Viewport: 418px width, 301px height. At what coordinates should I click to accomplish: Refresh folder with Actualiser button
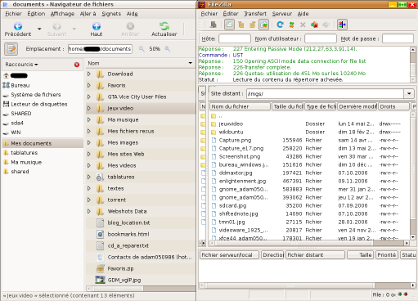tap(164, 29)
